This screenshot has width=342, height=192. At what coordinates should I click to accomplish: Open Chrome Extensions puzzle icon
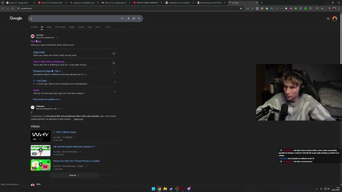[x=310, y=8]
